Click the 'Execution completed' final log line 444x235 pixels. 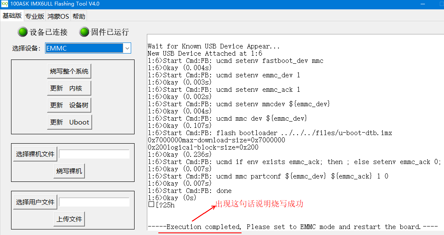coord(293,227)
